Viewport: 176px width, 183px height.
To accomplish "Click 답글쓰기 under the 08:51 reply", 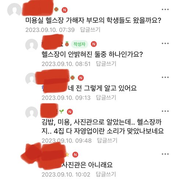I will (106, 64).
